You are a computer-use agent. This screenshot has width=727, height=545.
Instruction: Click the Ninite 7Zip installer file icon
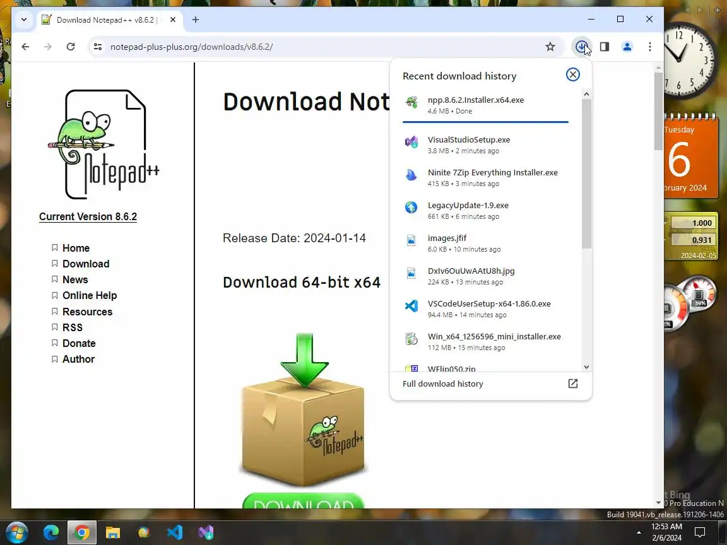click(x=411, y=175)
